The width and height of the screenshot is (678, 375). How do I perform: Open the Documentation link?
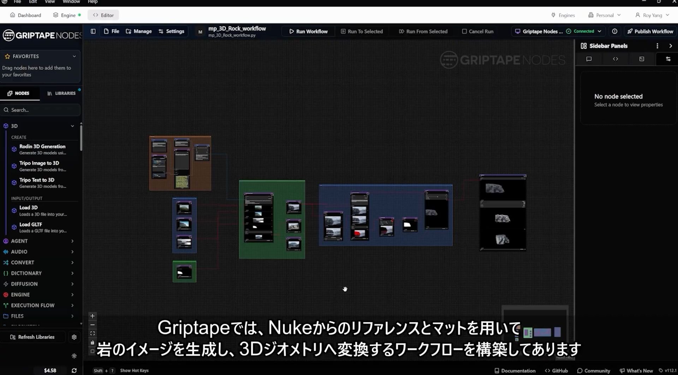coord(515,370)
